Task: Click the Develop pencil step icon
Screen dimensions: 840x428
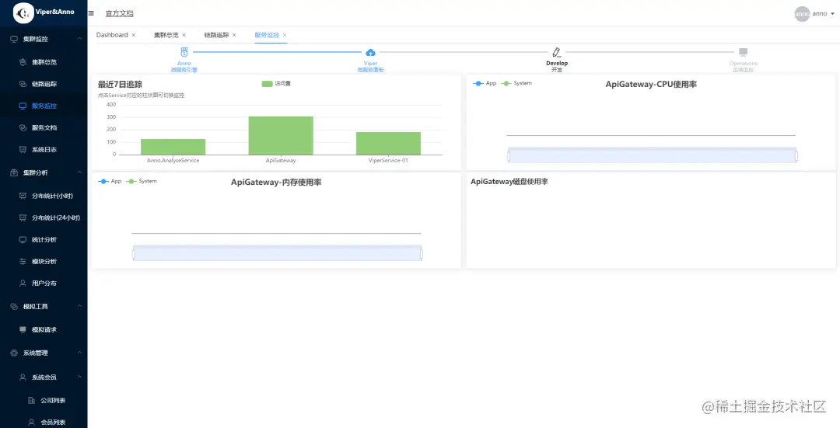Action: tap(557, 52)
